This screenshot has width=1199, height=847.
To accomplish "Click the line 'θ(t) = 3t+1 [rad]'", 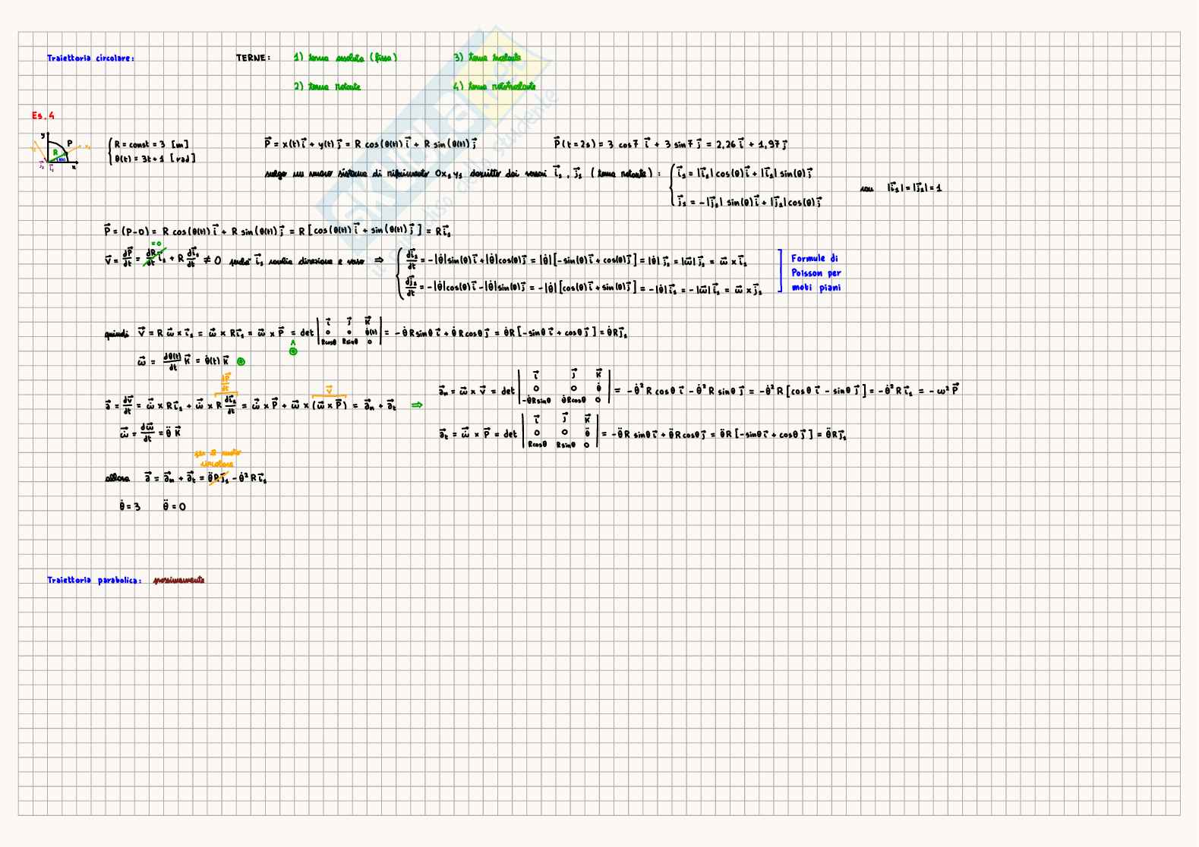I will [154, 159].
